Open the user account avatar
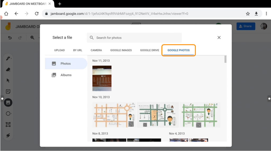The width and height of the screenshot is (271, 151). point(264,26)
